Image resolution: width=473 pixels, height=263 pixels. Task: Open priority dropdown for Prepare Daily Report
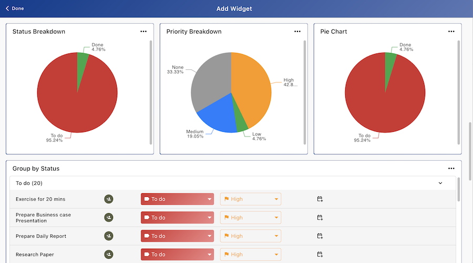pos(250,236)
